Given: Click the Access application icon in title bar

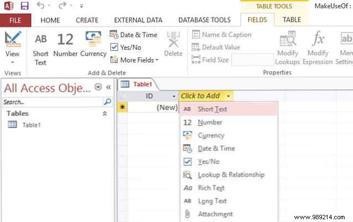Looking at the screenshot, I should [9, 6].
